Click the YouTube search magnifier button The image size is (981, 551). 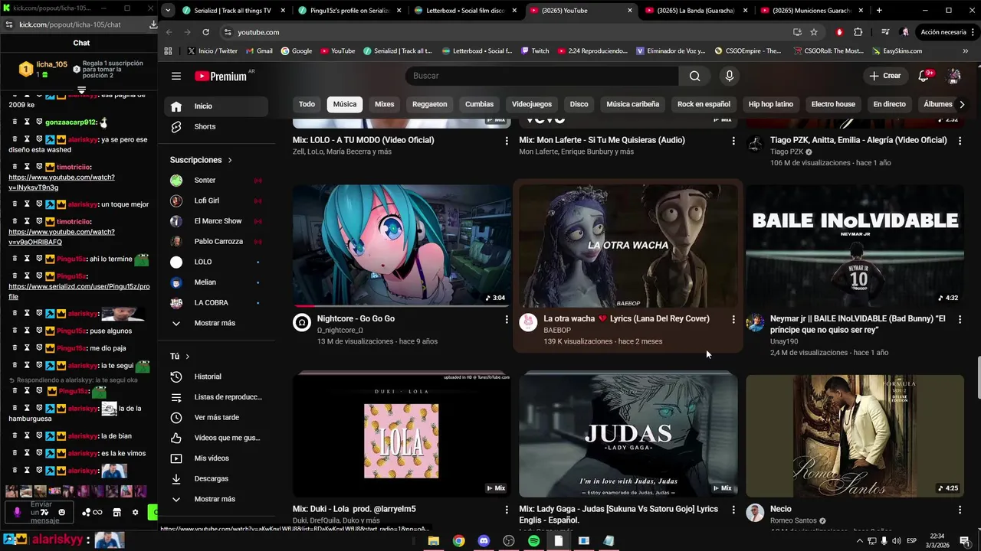point(694,76)
